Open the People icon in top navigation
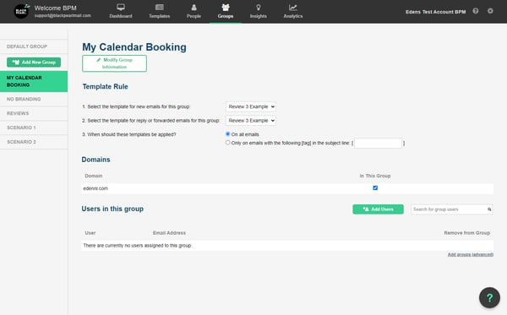Viewport: 507px width, 315px height. [194, 7]
